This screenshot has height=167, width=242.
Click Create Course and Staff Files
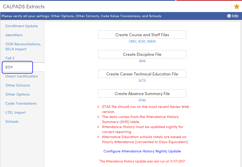[x=142, y=34]
